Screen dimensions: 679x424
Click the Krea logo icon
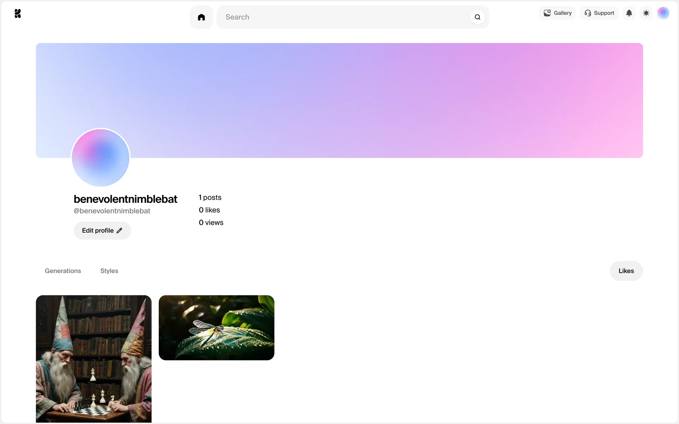coord(18,13)
